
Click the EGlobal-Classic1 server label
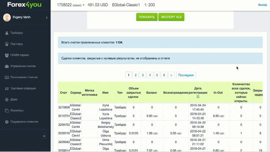pos(126,5)
